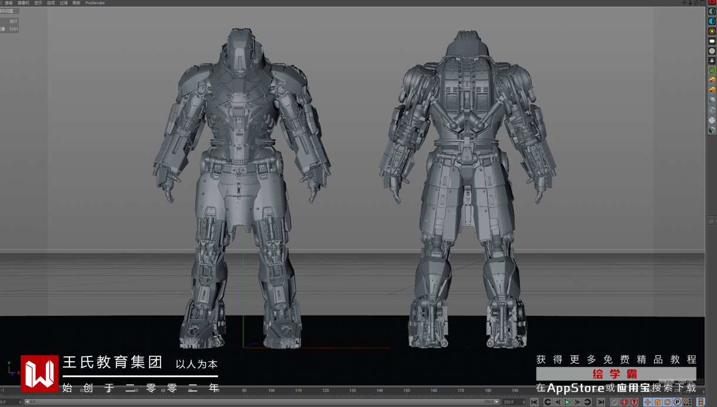Go to the start of the timeline
This screenshot has width=717, height=407.
point(534,402)
